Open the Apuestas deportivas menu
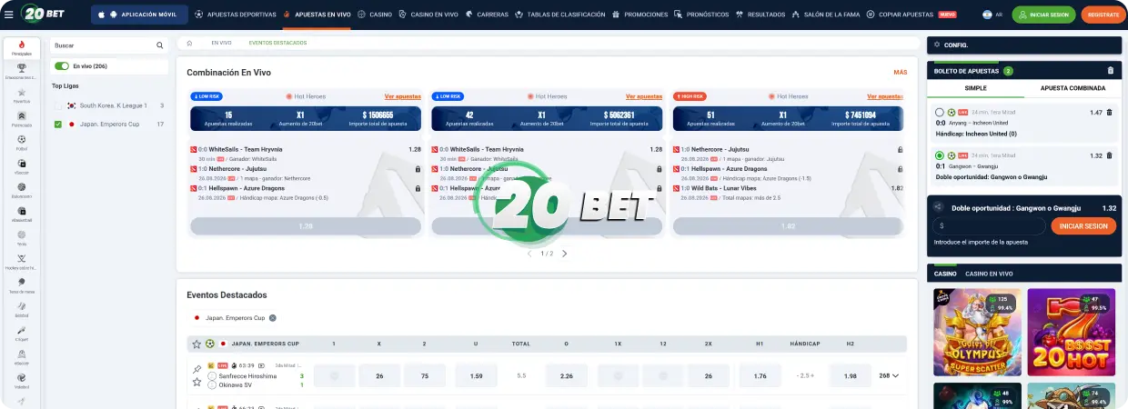 click(x=236, y=15)
